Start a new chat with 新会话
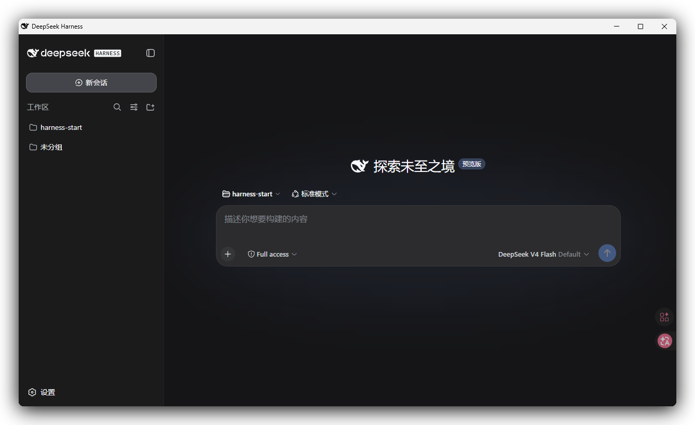This screenshot has width=695, height=425. [91, 83]
